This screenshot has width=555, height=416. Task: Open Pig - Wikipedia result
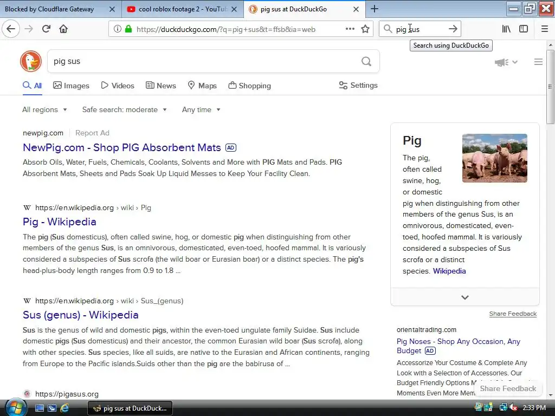pos(60,222)
